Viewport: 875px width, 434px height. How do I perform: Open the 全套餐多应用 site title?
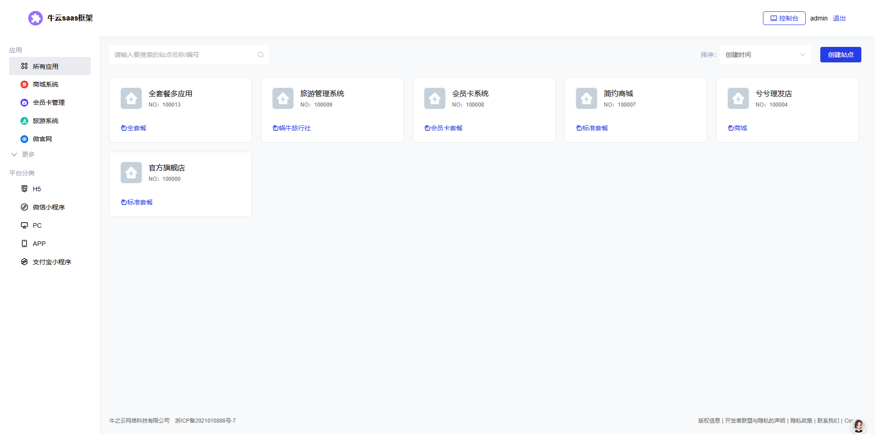[170, 93]
